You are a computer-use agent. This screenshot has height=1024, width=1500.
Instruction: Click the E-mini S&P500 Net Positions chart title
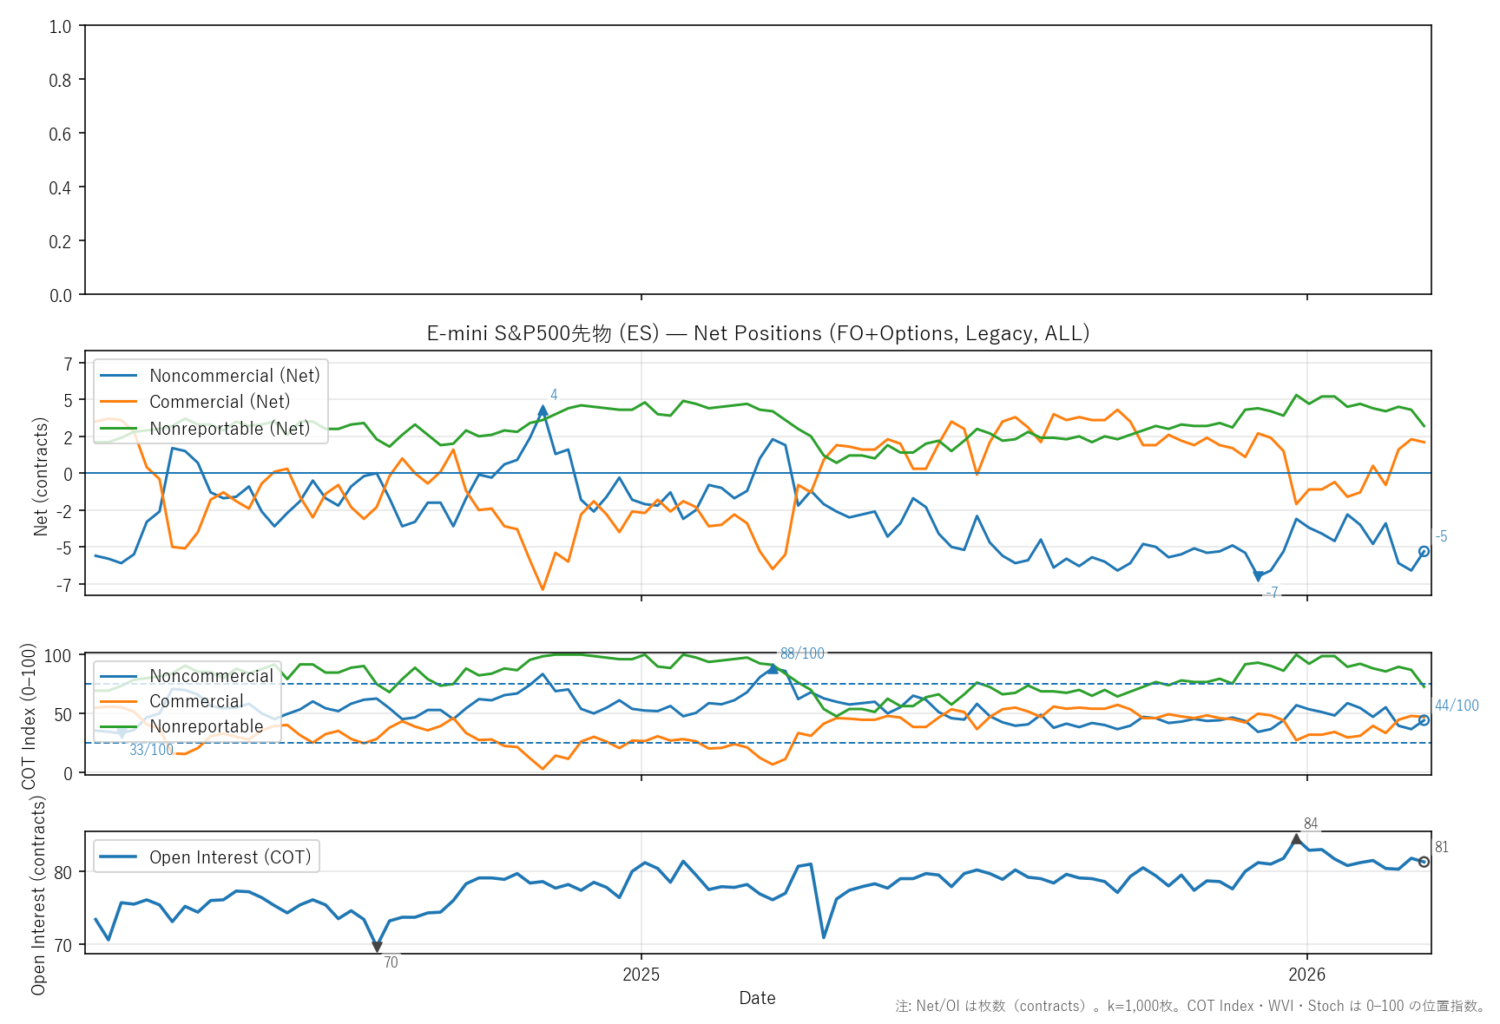click(757, 333)
